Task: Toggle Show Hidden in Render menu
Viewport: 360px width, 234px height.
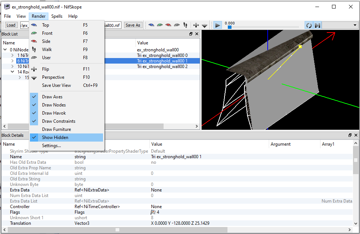Action: point(66,138)
